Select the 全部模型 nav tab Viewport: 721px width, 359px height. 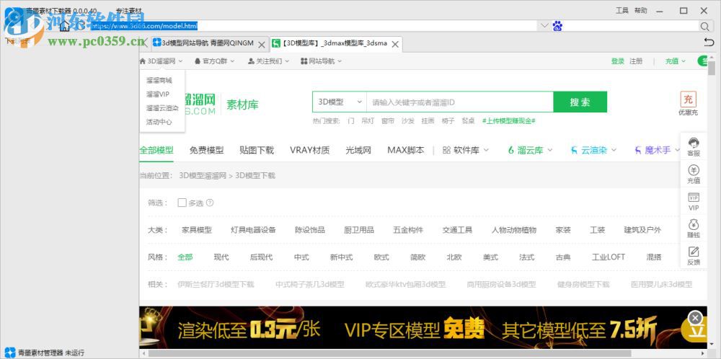156,150
